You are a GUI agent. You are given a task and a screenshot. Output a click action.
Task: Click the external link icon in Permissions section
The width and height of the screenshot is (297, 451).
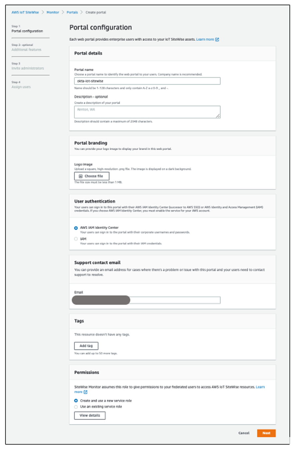pyautogui.click(x=85, y=392)
